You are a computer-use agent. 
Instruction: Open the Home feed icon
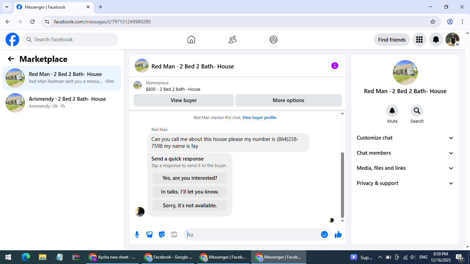(x=191, y=40)
